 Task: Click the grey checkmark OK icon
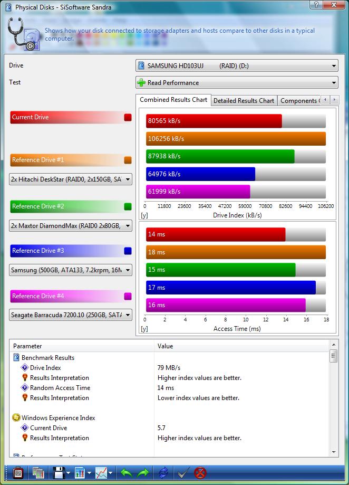pyautogui.click(x=183, y=473)
